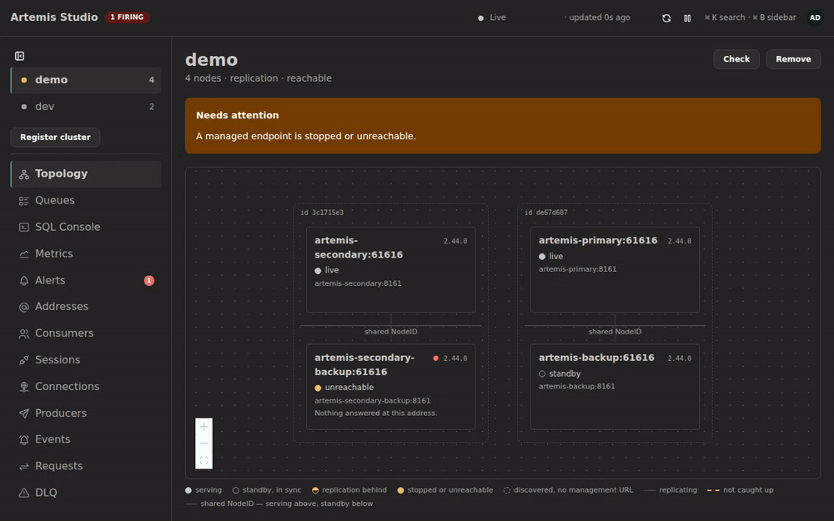Select the artemis-secondary:61616 node card
The height and width of the screenshot is (521, 834).
[390, 269]
